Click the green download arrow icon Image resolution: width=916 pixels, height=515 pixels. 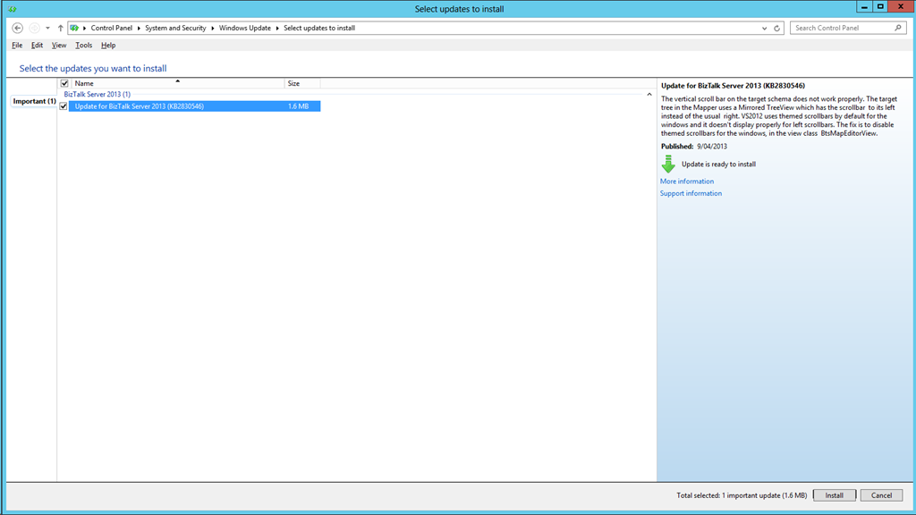point(668,165)
